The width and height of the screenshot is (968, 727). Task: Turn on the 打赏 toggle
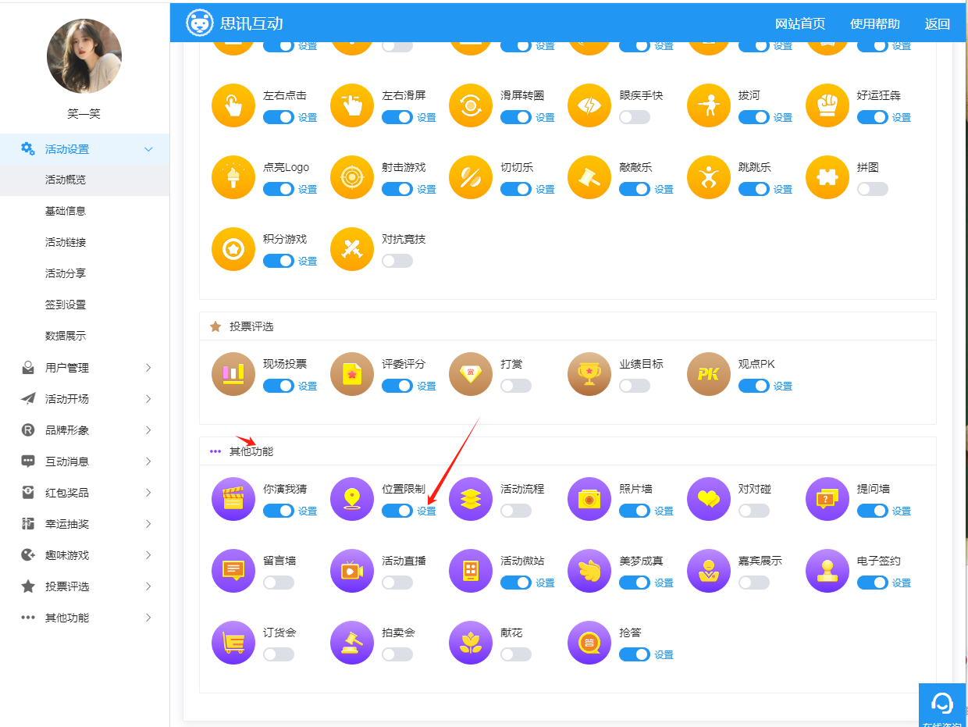coord(515,386)
